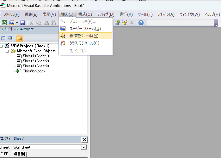Switch to the 全体 properties tab

pyautogui.click(x=4, y=154)
